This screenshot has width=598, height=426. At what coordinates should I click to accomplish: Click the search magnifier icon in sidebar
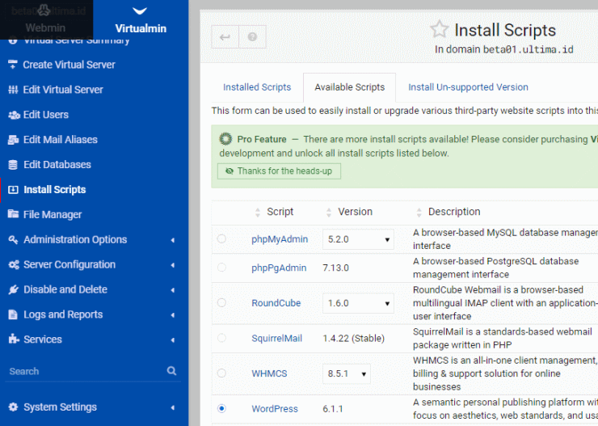[x=171, y=371]
